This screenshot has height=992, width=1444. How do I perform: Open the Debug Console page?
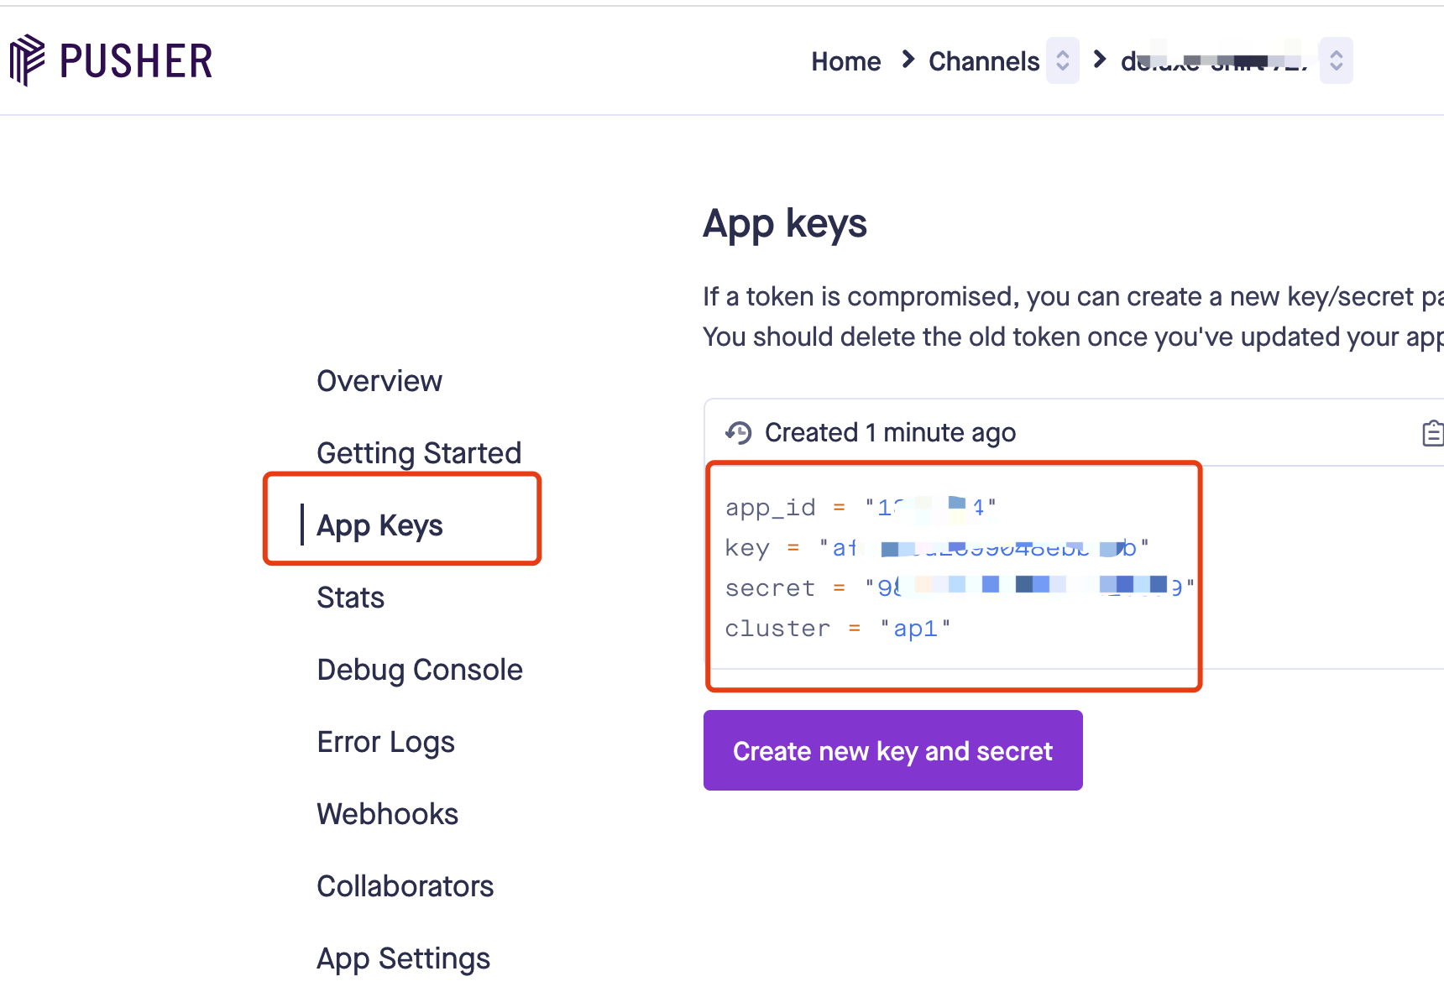[x=420, y=670]
